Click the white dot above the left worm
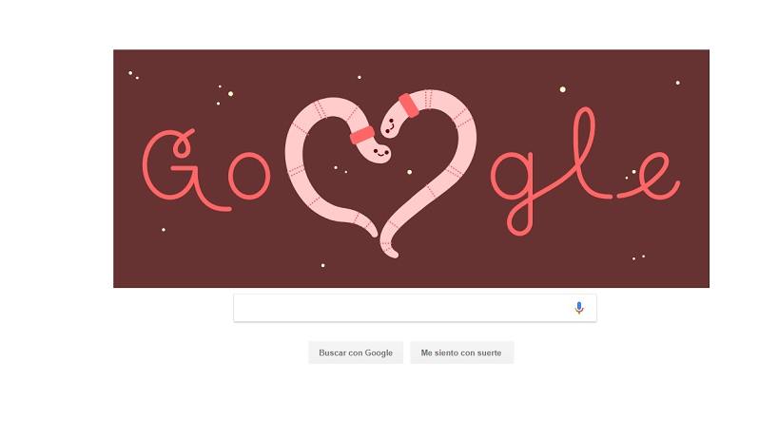Image resolution: width=778 pixels, height=437 pixels. click(x=360, y=77)
